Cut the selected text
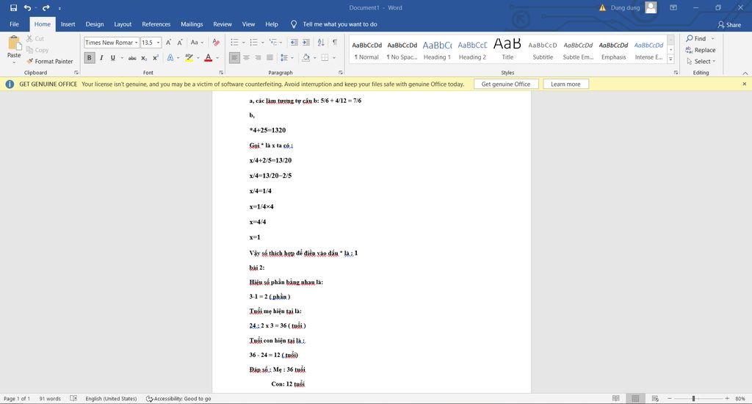 [x=35, y=38]
